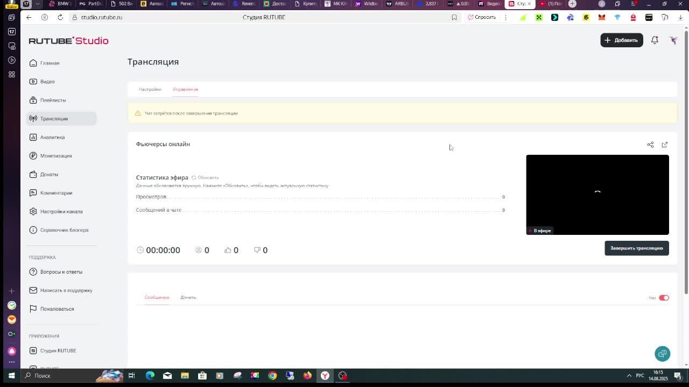Open Студия RUTUBE app link
This screenshot has width=689, height=387.
(x=61, y=350)
